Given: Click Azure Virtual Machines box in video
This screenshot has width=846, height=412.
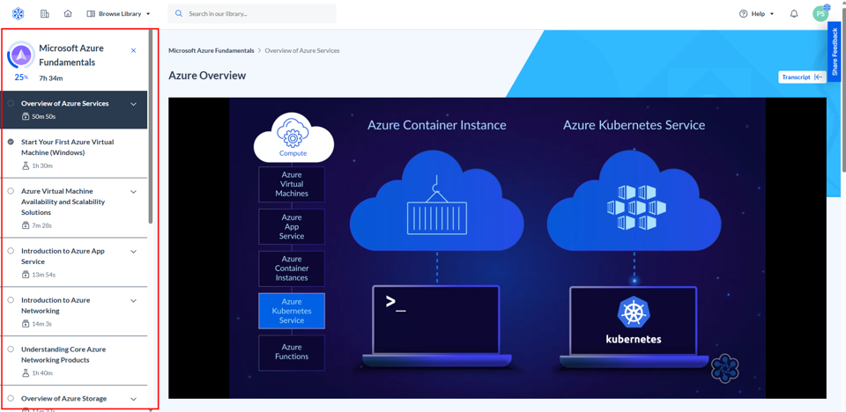Looking at the screenshot, I should [292, 184].
